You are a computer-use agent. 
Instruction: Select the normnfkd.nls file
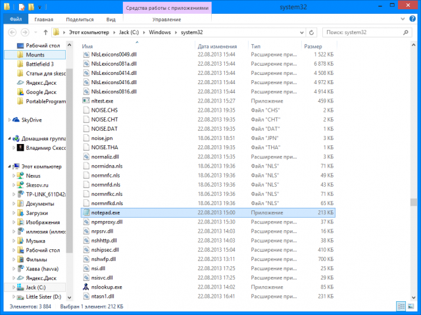tap(208, 203)
